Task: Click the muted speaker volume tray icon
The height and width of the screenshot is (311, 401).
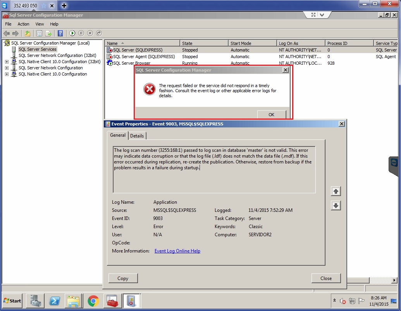Action: coord(343,301)
